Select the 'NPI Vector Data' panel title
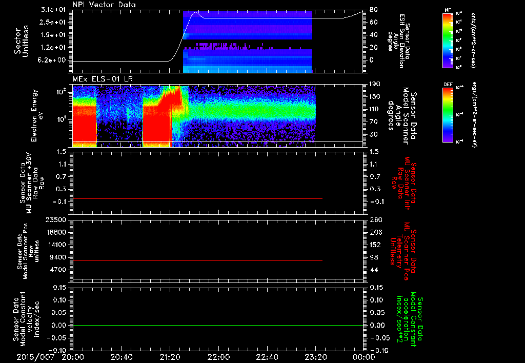525x363 pixels. (x=104, y=5)
